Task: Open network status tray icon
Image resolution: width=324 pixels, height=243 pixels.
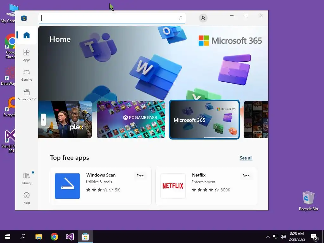Action: point(276,237)
